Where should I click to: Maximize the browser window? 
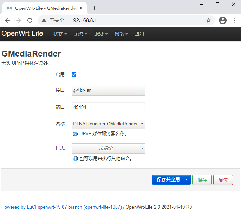[217, 4]
